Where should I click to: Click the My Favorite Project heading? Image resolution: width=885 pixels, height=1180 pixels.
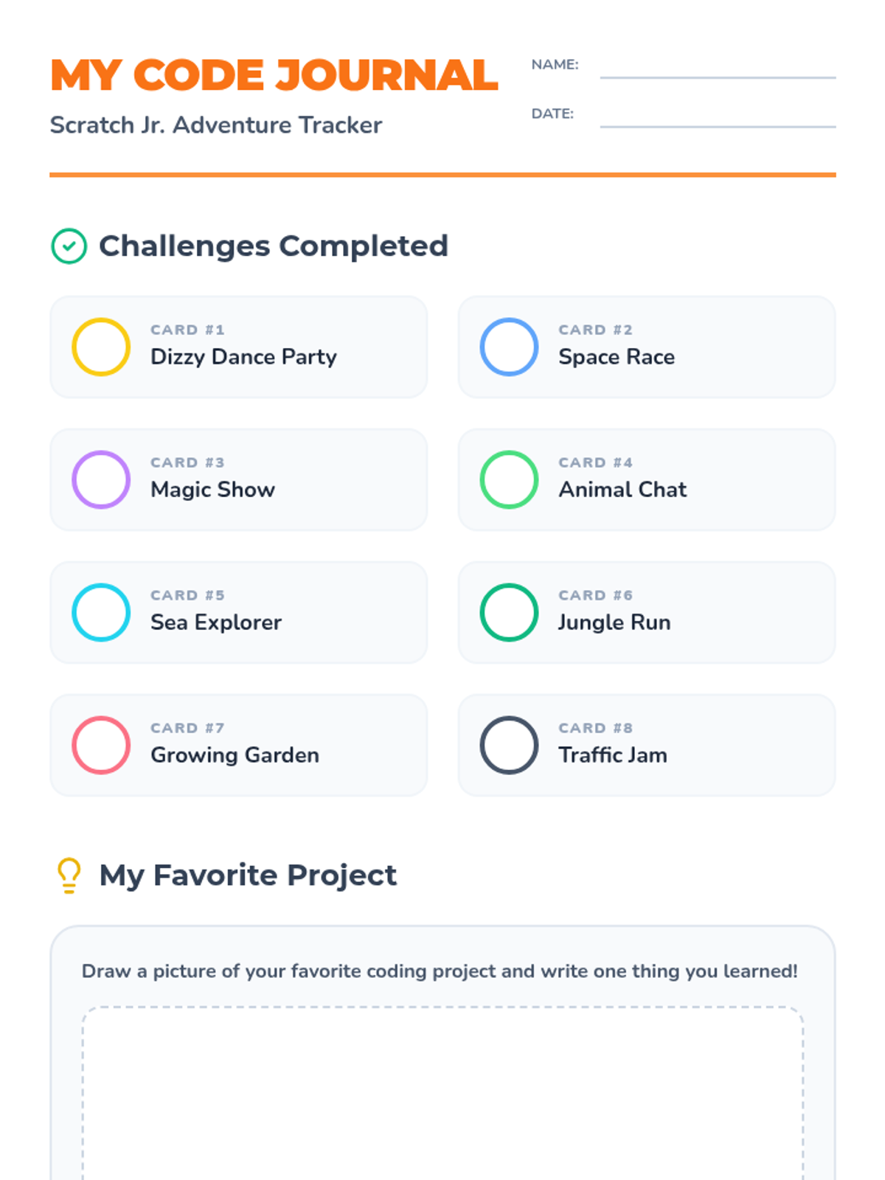point(248,875)
